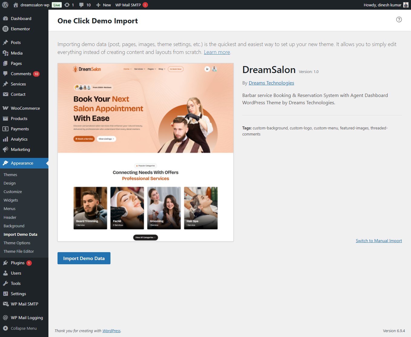
Task: Click the WordPress logo icon in admin bar
Action: pos(5,5)
